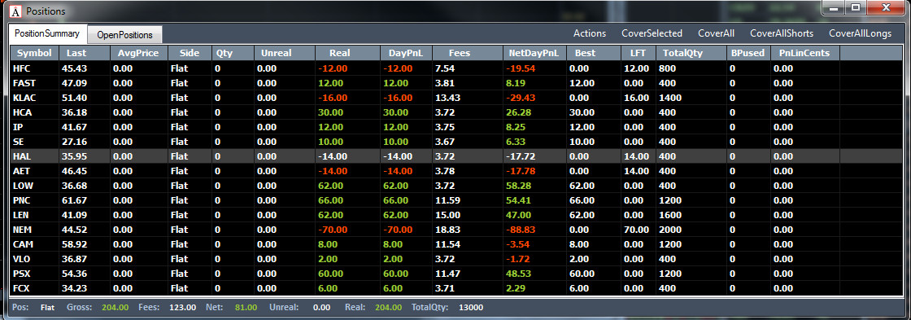Sort by the Symbol column header
The width and height of the screenshot is (911, 320).
point(34,53)
